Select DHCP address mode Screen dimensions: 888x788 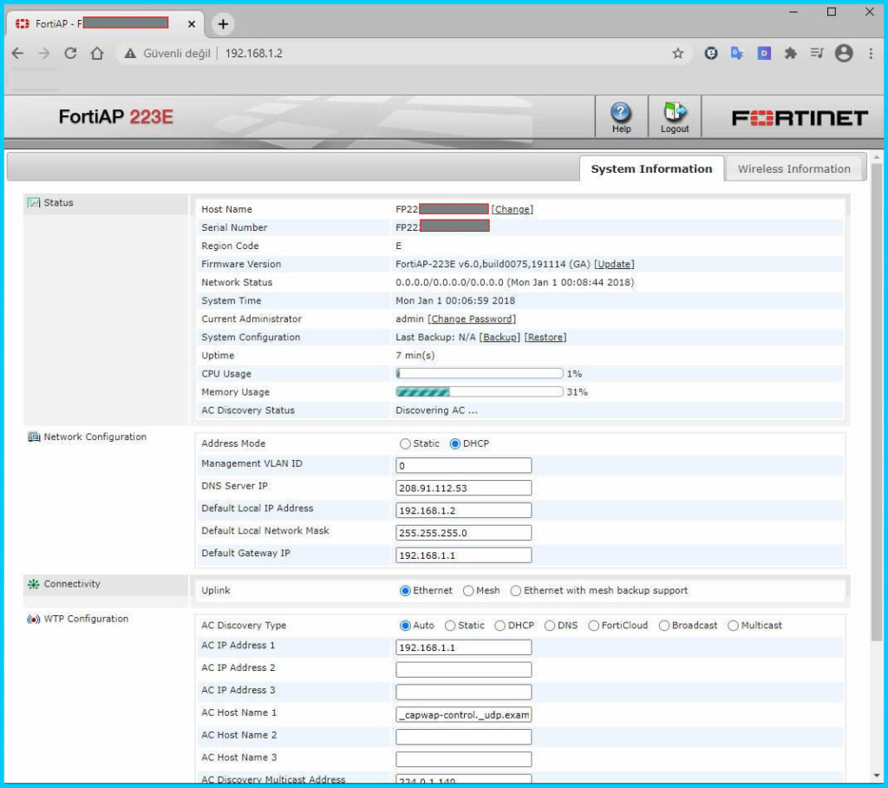click(454, 443)
